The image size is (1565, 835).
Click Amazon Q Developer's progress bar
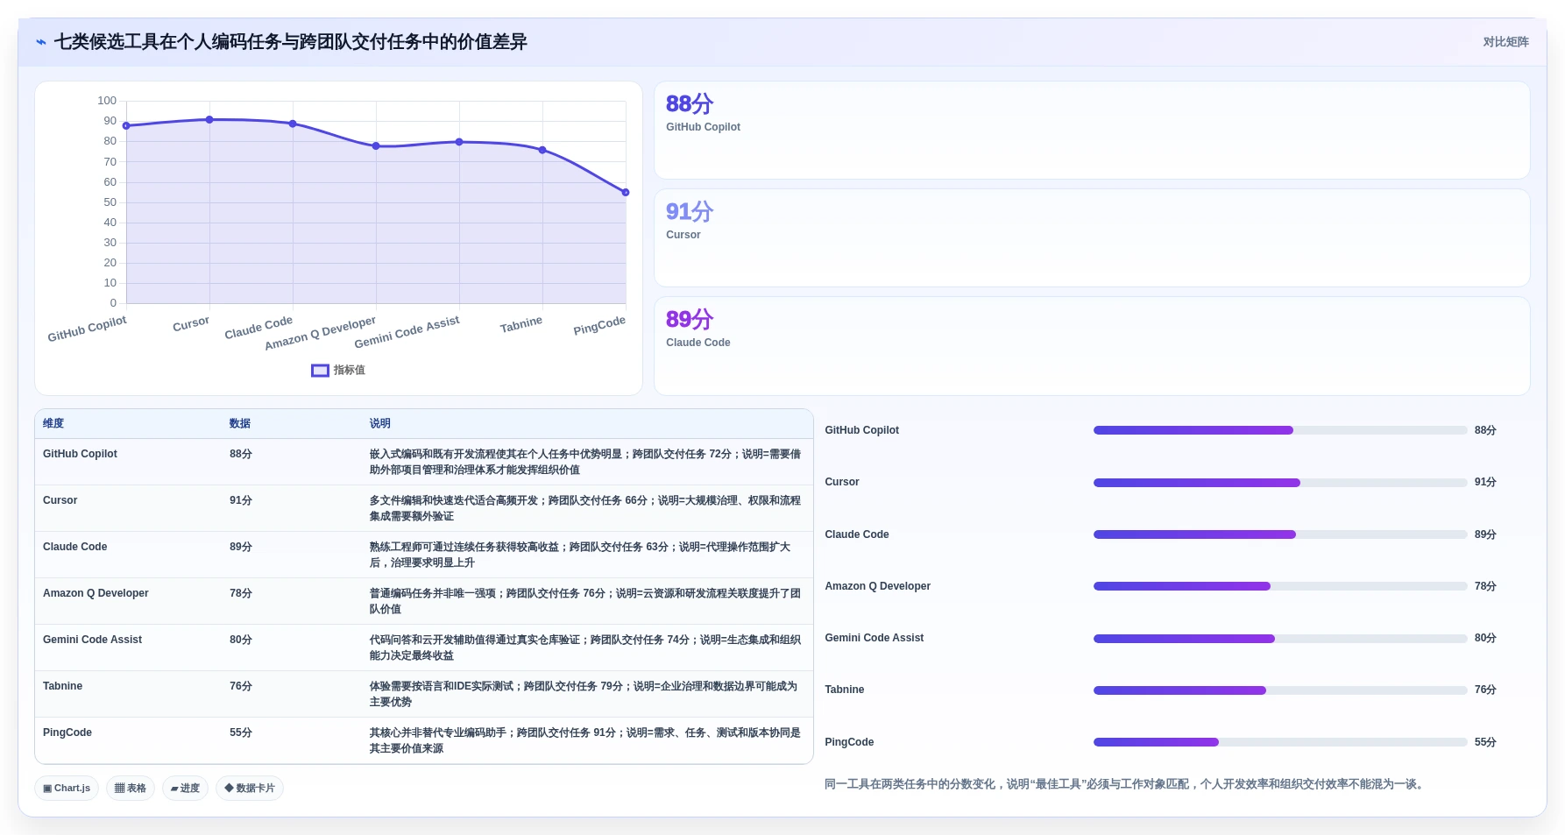(x=1280, y=586)
